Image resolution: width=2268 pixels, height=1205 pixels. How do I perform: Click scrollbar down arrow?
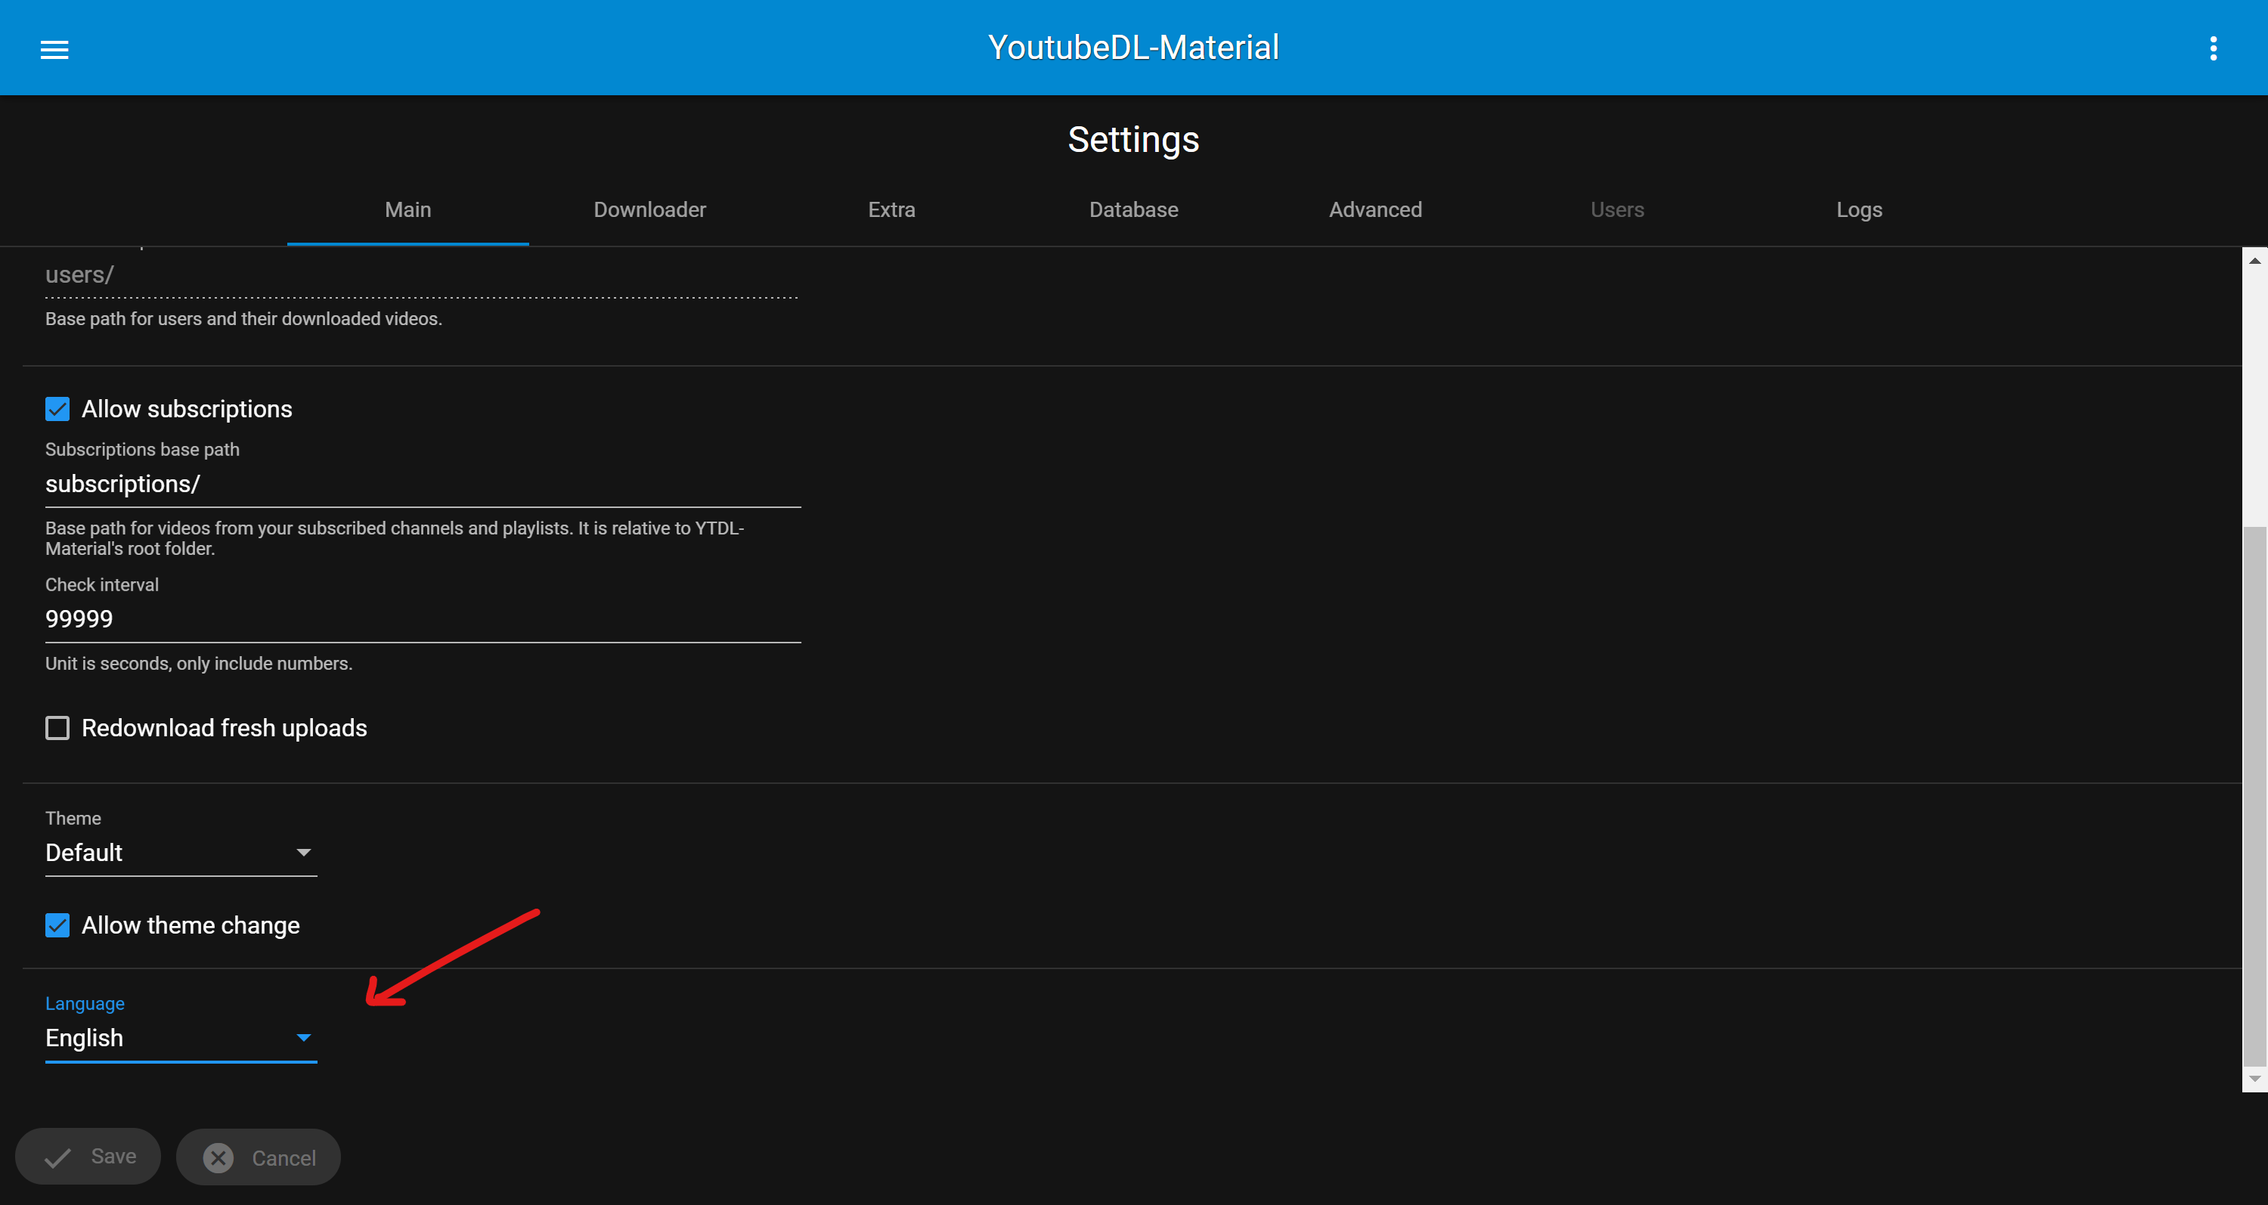point(2254,1077)
